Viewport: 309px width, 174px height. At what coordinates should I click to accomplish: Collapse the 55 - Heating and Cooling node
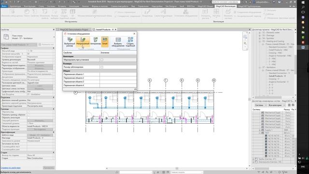pyautogui.click(x=260, y=42)
